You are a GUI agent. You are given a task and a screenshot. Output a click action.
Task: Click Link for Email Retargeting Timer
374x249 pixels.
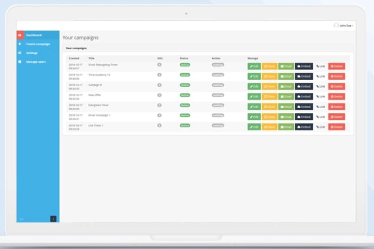click(321, 66)
